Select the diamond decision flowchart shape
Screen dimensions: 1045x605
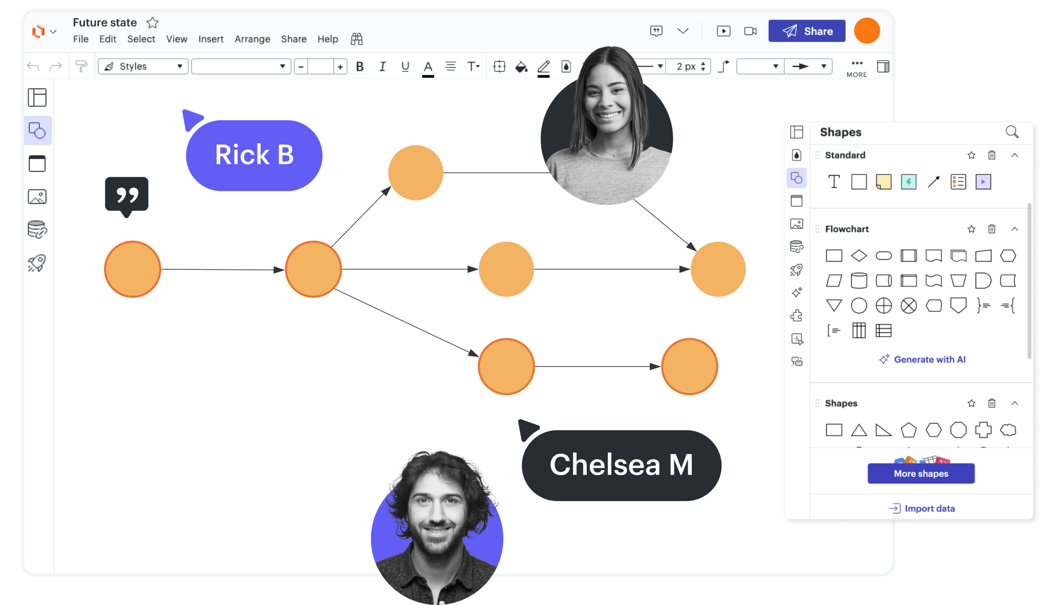tap(859, 255)
